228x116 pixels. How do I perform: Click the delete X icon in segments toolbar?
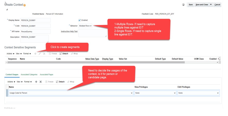pyautogui.click(x=44, y=54)
